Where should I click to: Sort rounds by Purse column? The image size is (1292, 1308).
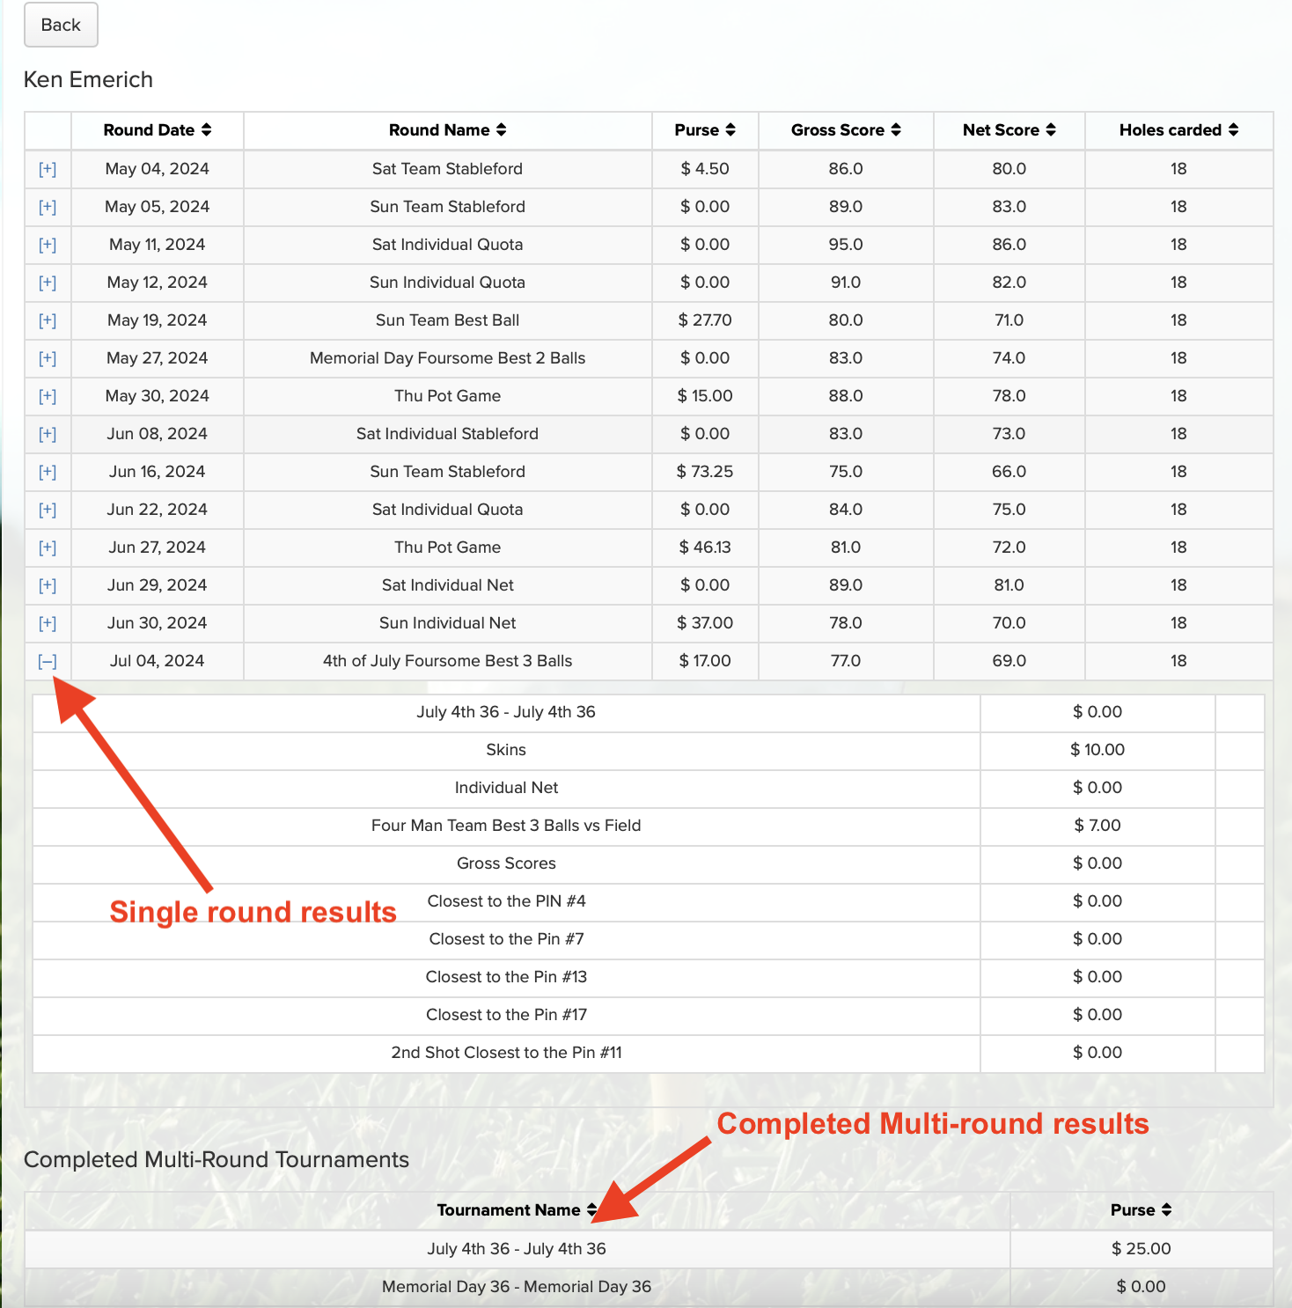tap(705, 130)
